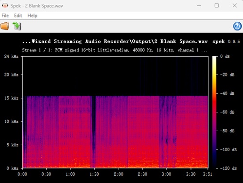
Task: Close the Spek window
Action: (235, 6)
